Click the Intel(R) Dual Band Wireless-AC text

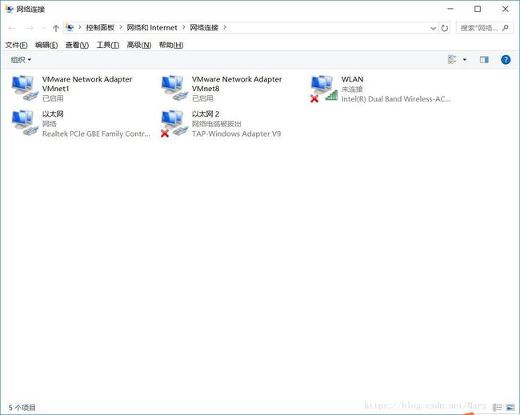pyautogui.click(x=396, y=99)
